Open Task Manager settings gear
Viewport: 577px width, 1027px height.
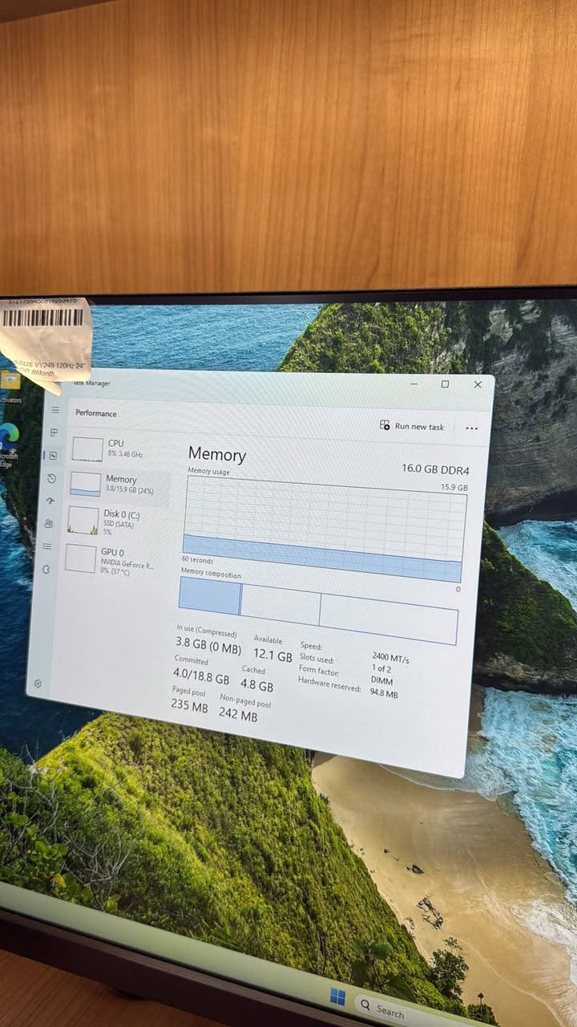(x=38, y=684)
